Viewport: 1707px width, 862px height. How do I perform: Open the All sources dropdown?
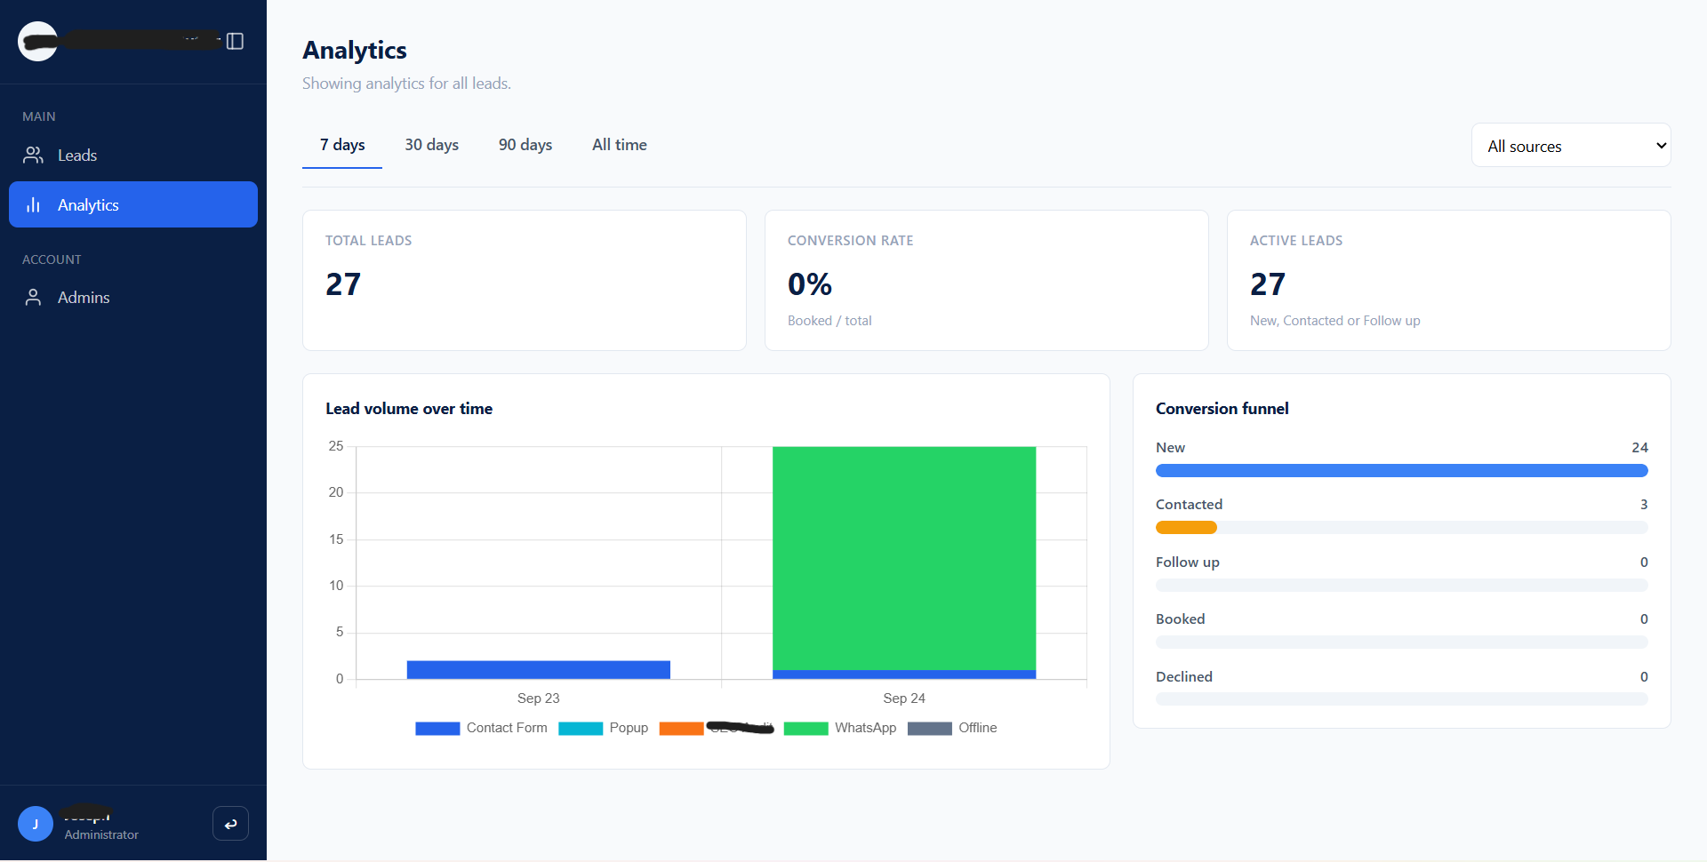(1571, 146)
